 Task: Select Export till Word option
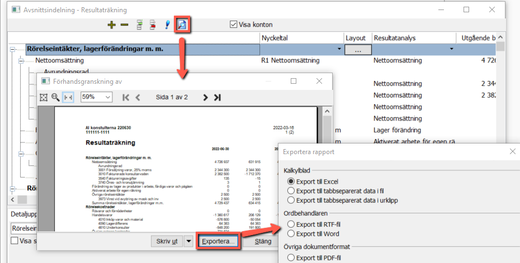pos(291,233)
